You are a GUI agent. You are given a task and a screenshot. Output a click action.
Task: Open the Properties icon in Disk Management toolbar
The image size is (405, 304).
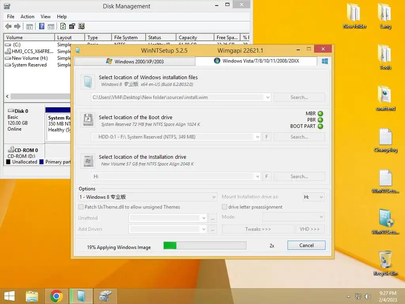(x=72, y=26)
